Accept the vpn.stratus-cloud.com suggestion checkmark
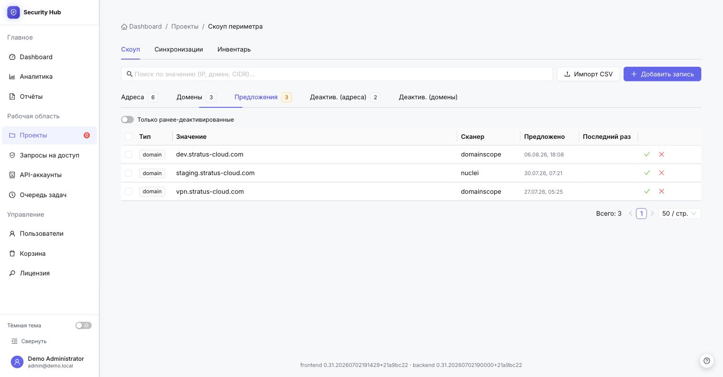Image resolution: width=723 pixels, height=377 pixels. point(647,191)
